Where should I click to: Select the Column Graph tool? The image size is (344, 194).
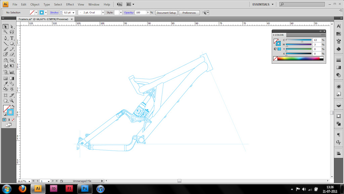12,72
